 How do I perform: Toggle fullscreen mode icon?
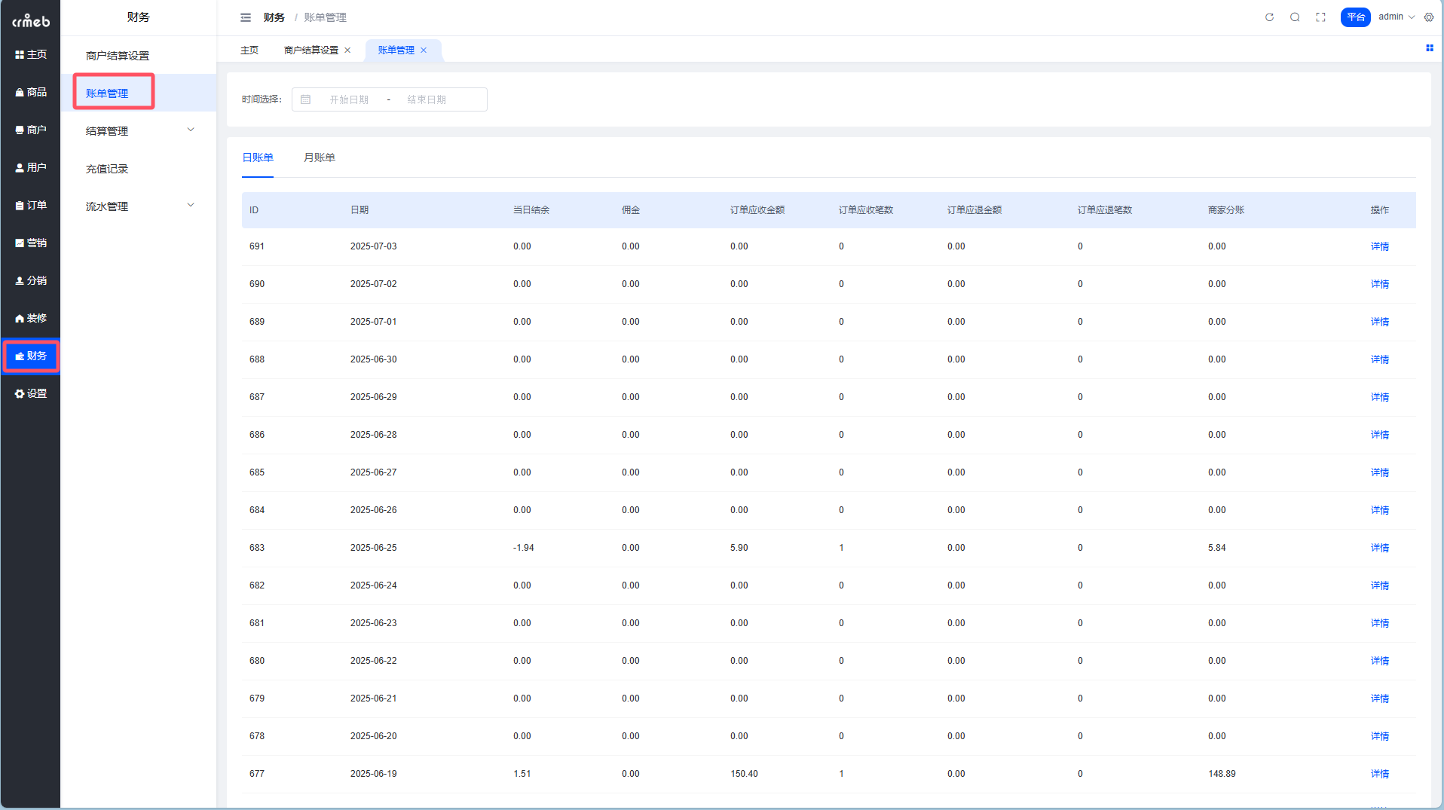pos(1320,17)
